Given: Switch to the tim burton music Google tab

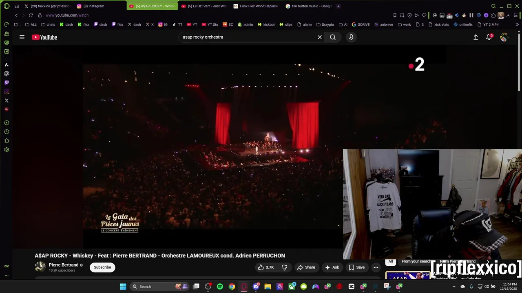Looking at the screenshot, I should (309, 6).
